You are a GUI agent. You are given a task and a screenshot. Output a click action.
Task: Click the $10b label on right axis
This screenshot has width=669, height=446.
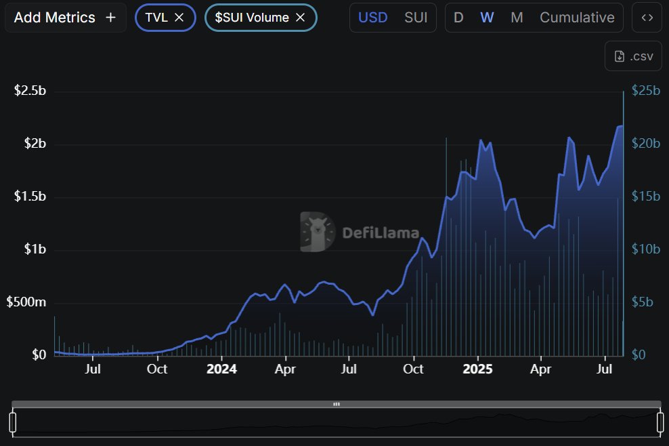(645, 249)
